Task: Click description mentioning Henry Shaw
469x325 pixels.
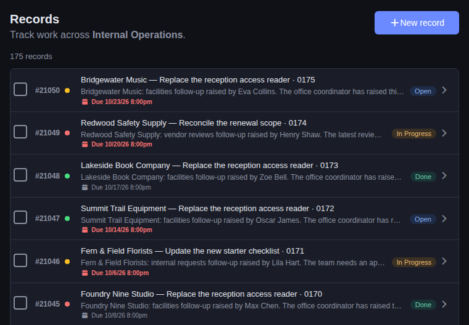Action: pos(231,135)
